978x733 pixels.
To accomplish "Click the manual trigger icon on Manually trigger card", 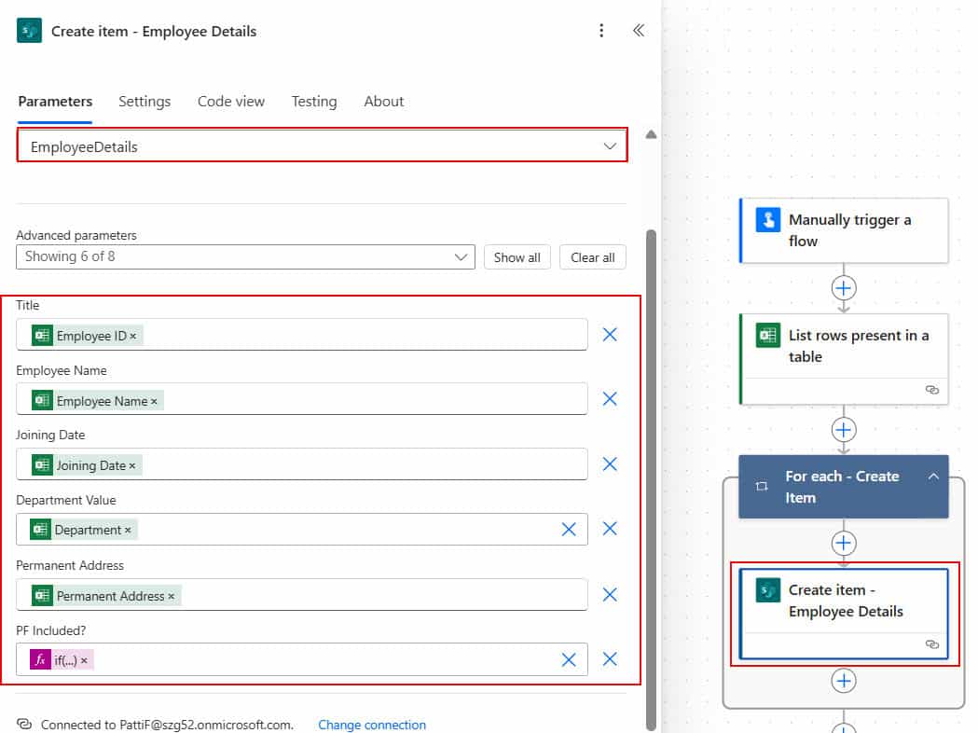I will (x=767, y=219).
